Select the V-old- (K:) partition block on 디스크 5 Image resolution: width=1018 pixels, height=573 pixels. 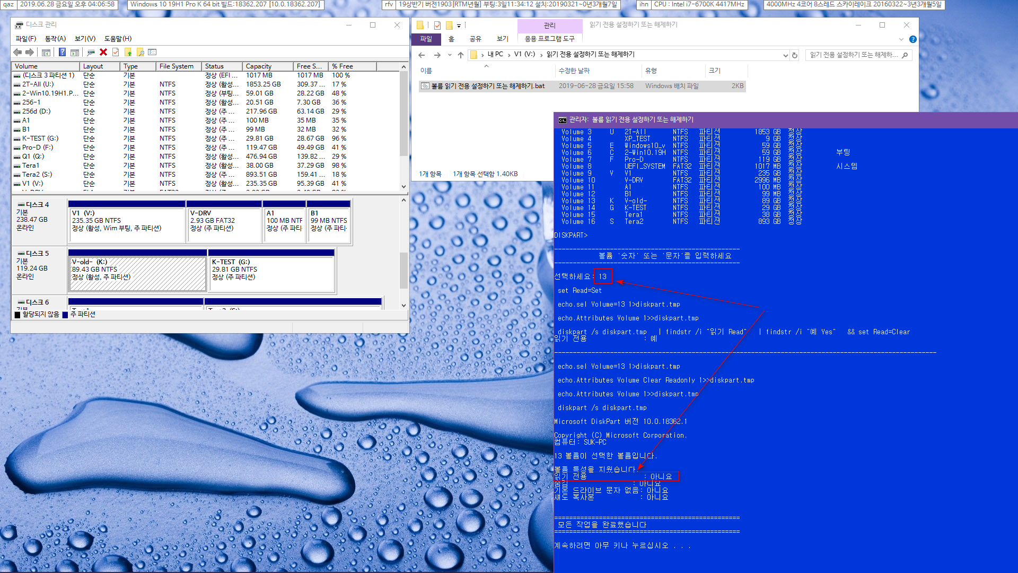point(137,271)
